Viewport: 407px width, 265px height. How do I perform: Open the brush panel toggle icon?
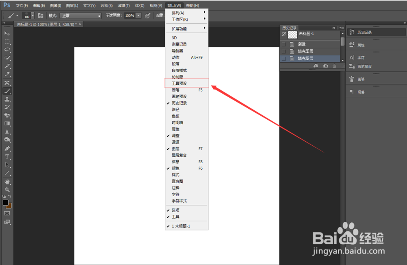tap(41, 15)
